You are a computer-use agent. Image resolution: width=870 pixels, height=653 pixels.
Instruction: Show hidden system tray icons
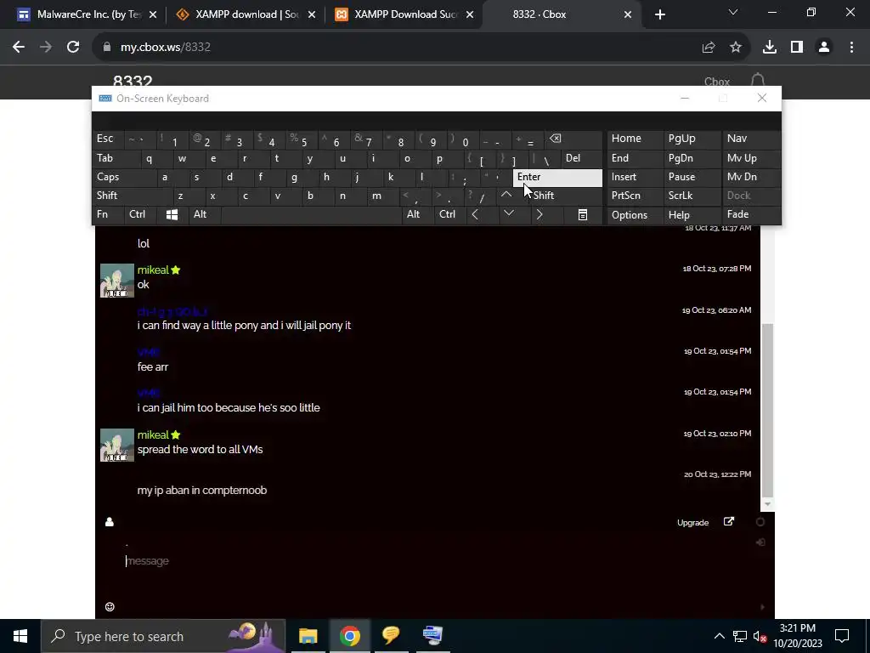coord(719,636)
